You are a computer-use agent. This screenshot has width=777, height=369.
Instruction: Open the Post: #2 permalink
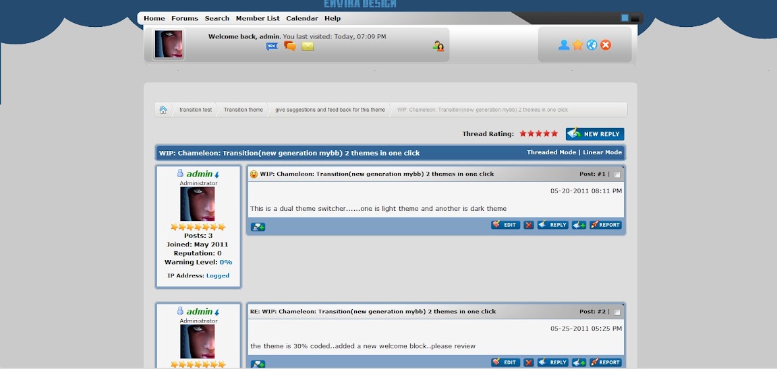pos(602,312)
